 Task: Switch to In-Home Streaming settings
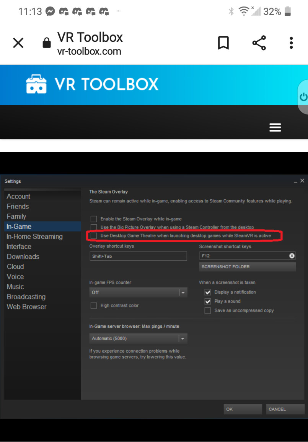click(x=34, y=237)
